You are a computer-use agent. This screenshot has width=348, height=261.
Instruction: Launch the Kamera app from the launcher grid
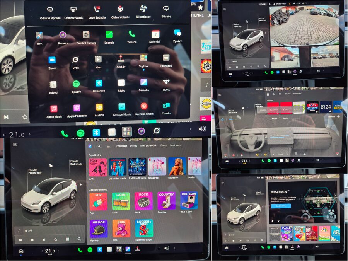tap(63, 35)
